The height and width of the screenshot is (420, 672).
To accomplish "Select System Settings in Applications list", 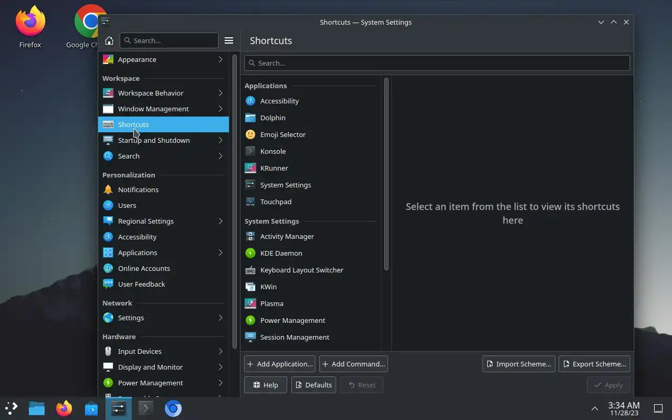I will click(310, 185).
